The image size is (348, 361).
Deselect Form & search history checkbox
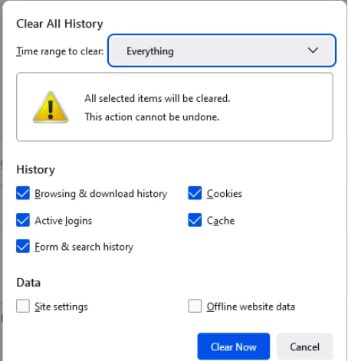[x=23, y=246]
